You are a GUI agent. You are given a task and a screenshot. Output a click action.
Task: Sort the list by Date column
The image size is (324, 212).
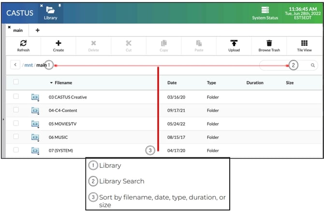point(172,83)
